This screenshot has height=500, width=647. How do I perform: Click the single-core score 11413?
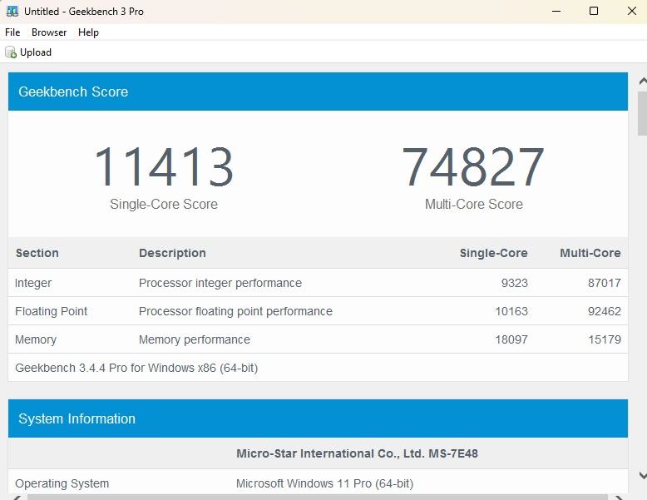pos(164,166)
